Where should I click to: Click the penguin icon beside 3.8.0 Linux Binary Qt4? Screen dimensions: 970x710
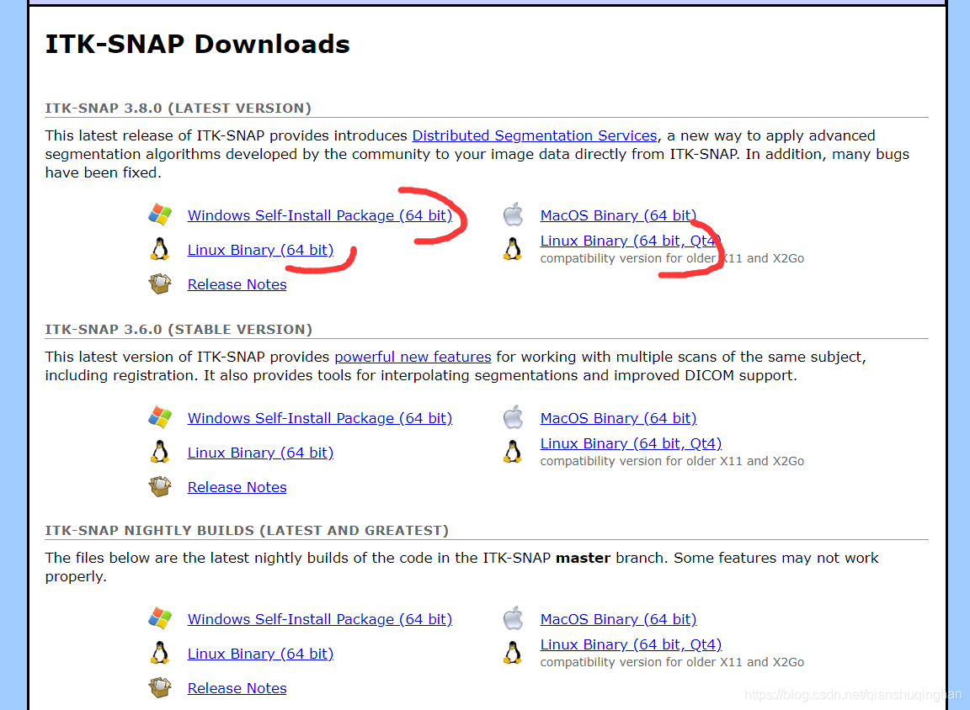513,249
